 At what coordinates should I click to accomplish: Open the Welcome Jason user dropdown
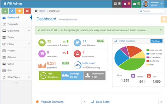coord(153,4)
